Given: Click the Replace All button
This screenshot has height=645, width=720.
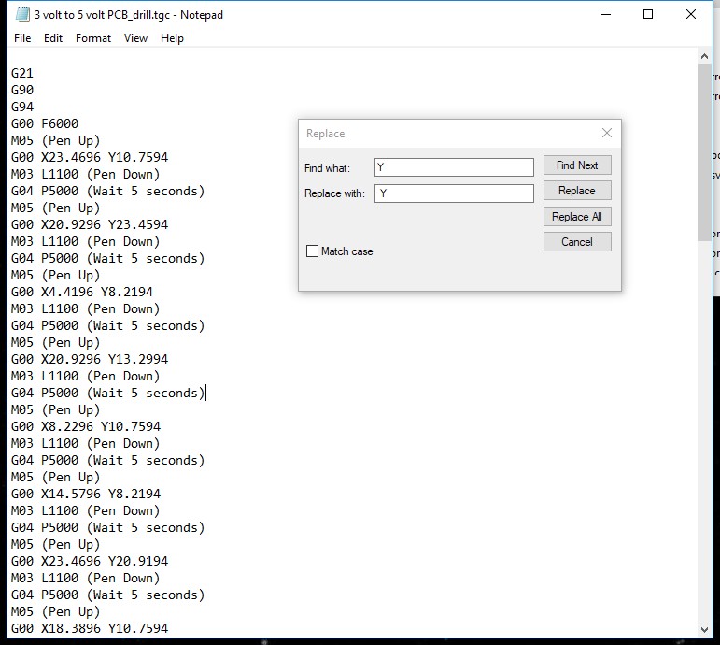Looking at the screenshot, I should 577,217.
